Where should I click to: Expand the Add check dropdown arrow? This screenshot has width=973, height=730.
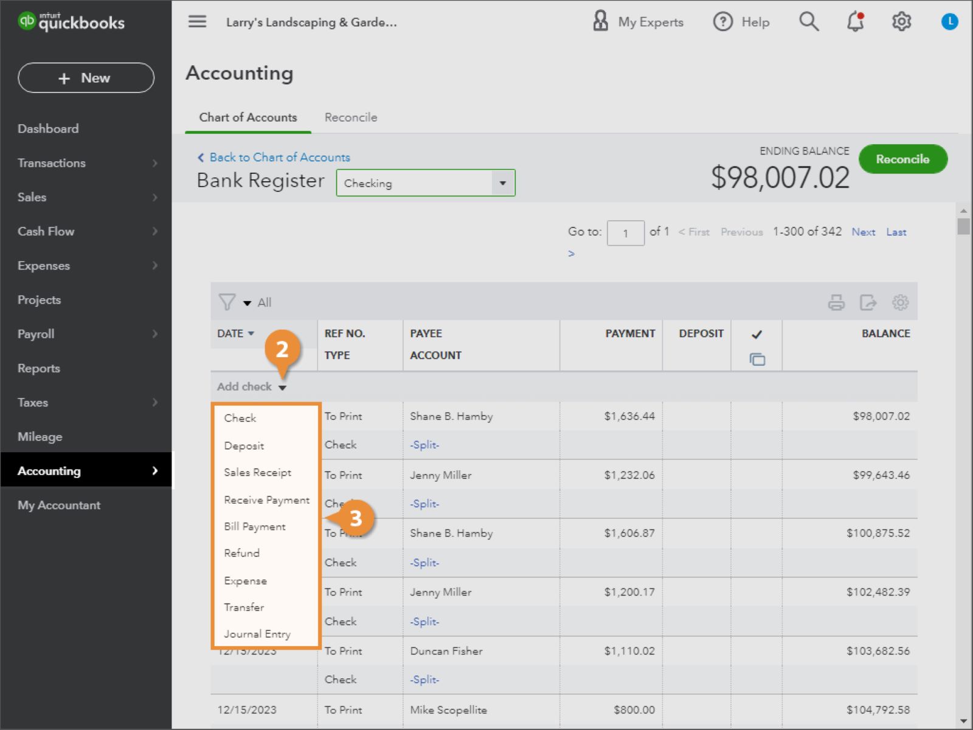(x=283, y=387)
